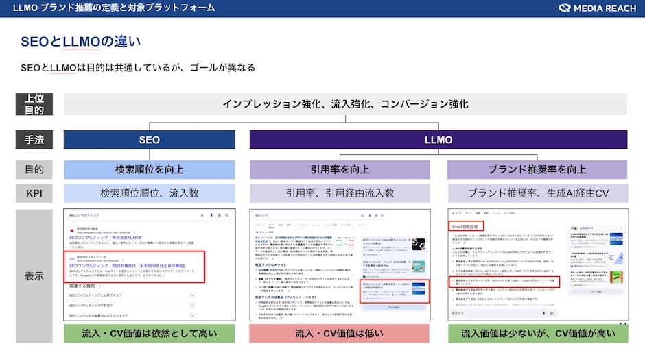Click the microphone icon in AI mode follow-up box
This screenshot has height=357, width=645.
543,313
